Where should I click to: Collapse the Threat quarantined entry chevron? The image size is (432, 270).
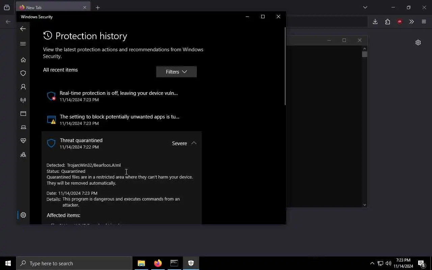[194, 143]
